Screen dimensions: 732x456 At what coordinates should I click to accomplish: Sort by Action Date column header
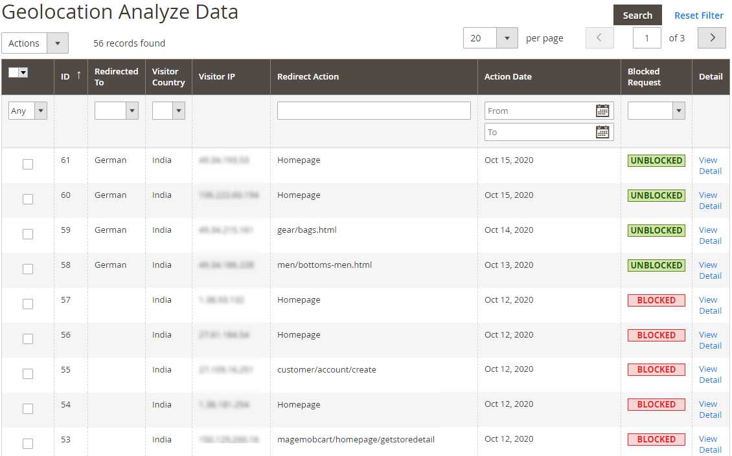pos(508,76)
